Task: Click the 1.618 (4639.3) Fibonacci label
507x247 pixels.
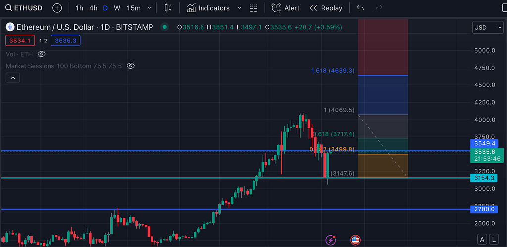Action: tap(333, 70)
